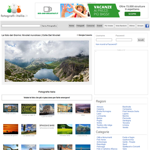
Task: Select the Sardegna region link
Action: pyautogui.click(x=127, y=120)
